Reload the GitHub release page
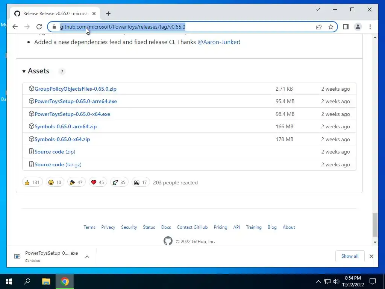 pyautogui.click(x=39, y=27)
